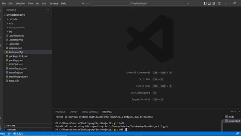Select the TERMINAL tab
Screen dimensions: 241x136
107,112
